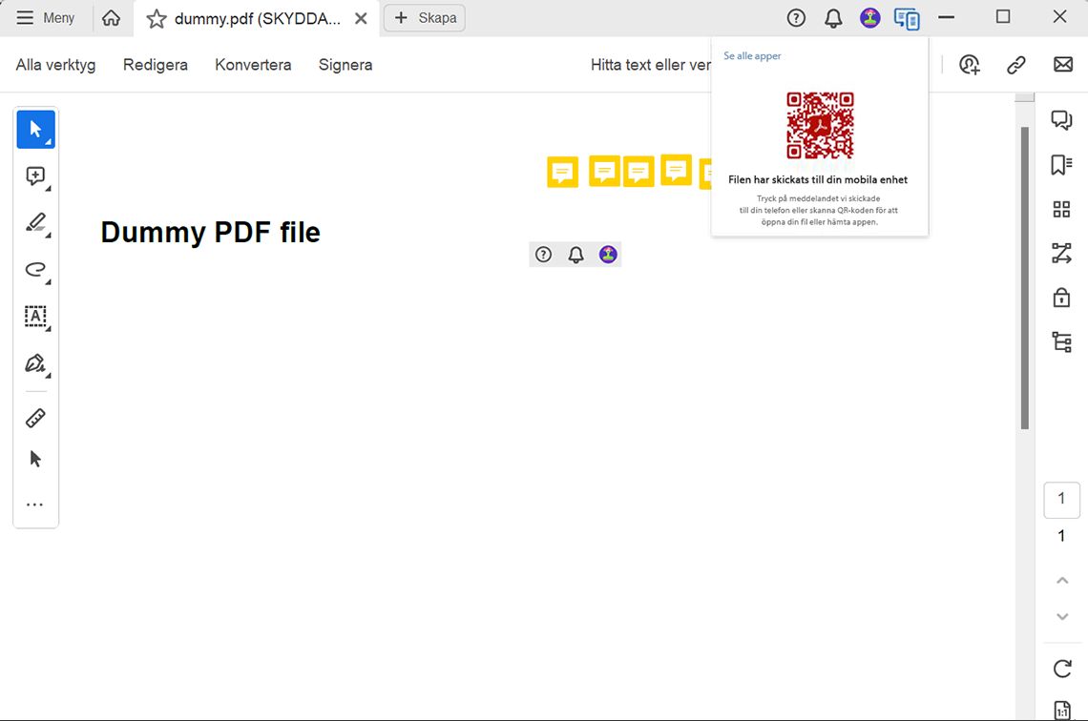The width and height of the screenshot is (1088, 721).
Task: Select the text box selection tool
Action: click(36, 317)
